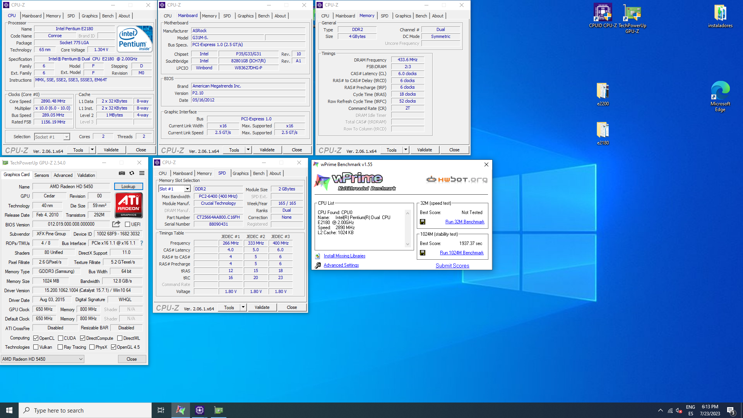Click the Advanced Settings wrench icon
This screenshot has height=418, width=743.
coord(318,265)
